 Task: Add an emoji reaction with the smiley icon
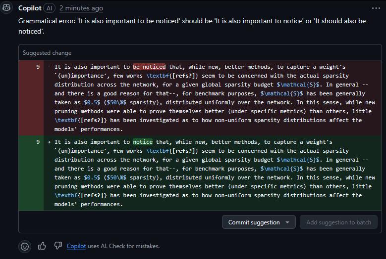coord(25,246)
